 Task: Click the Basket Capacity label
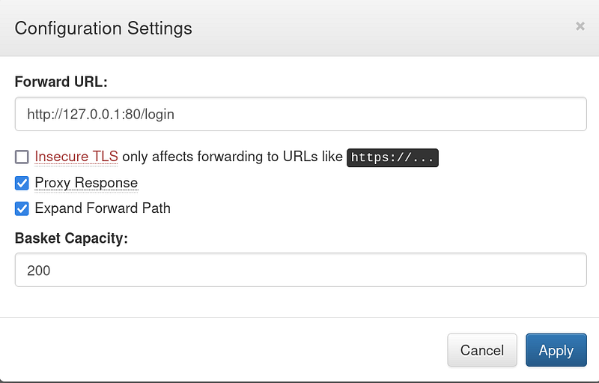tap(72, 238)
